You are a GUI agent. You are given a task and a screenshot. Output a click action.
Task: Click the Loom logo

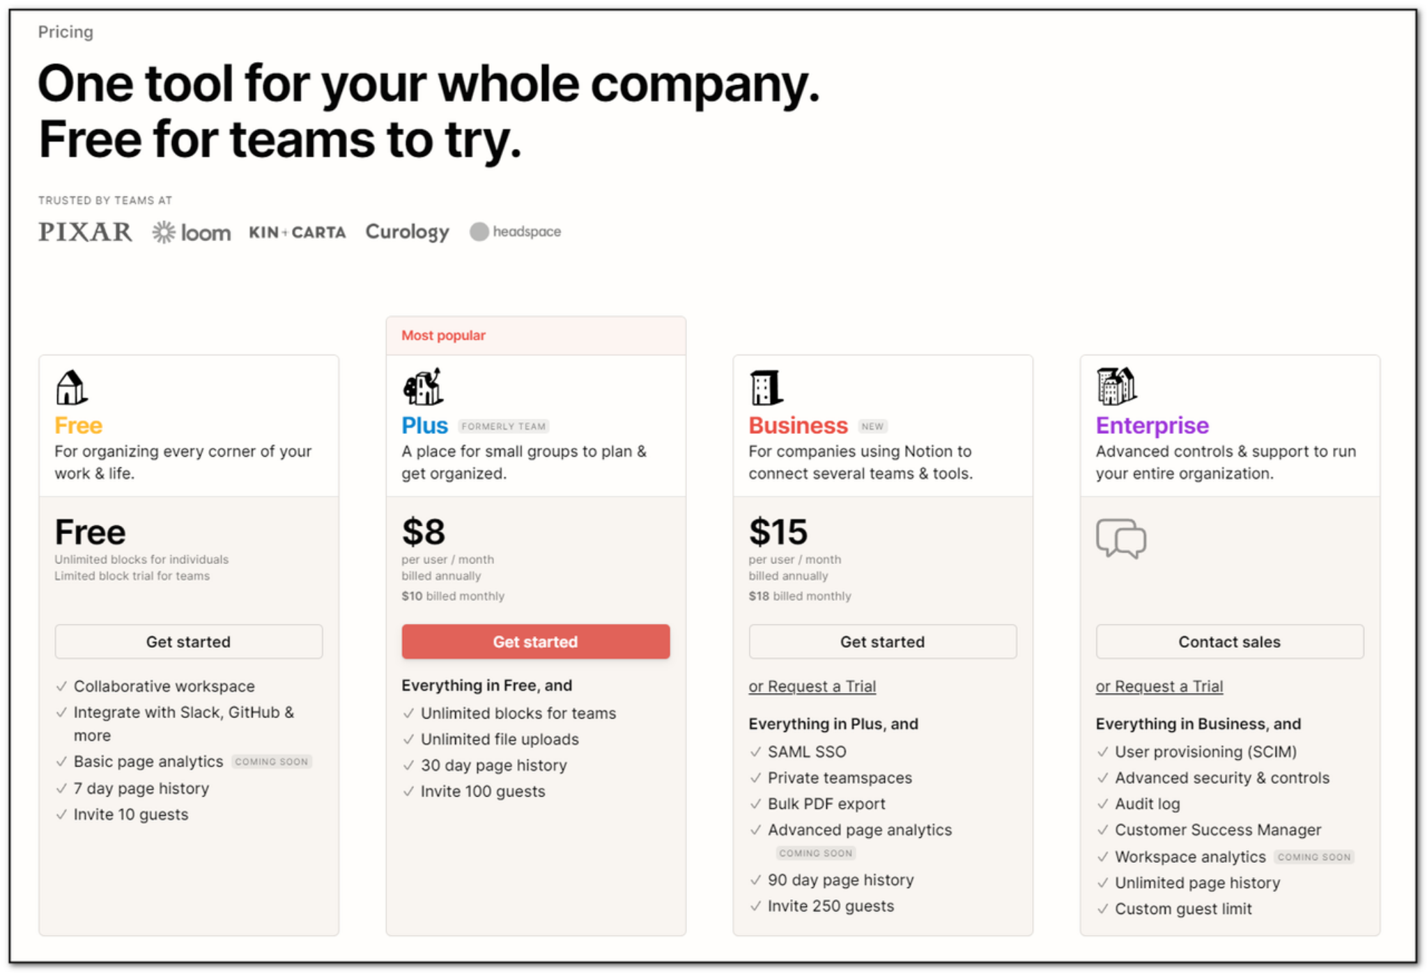click(192, 232)
